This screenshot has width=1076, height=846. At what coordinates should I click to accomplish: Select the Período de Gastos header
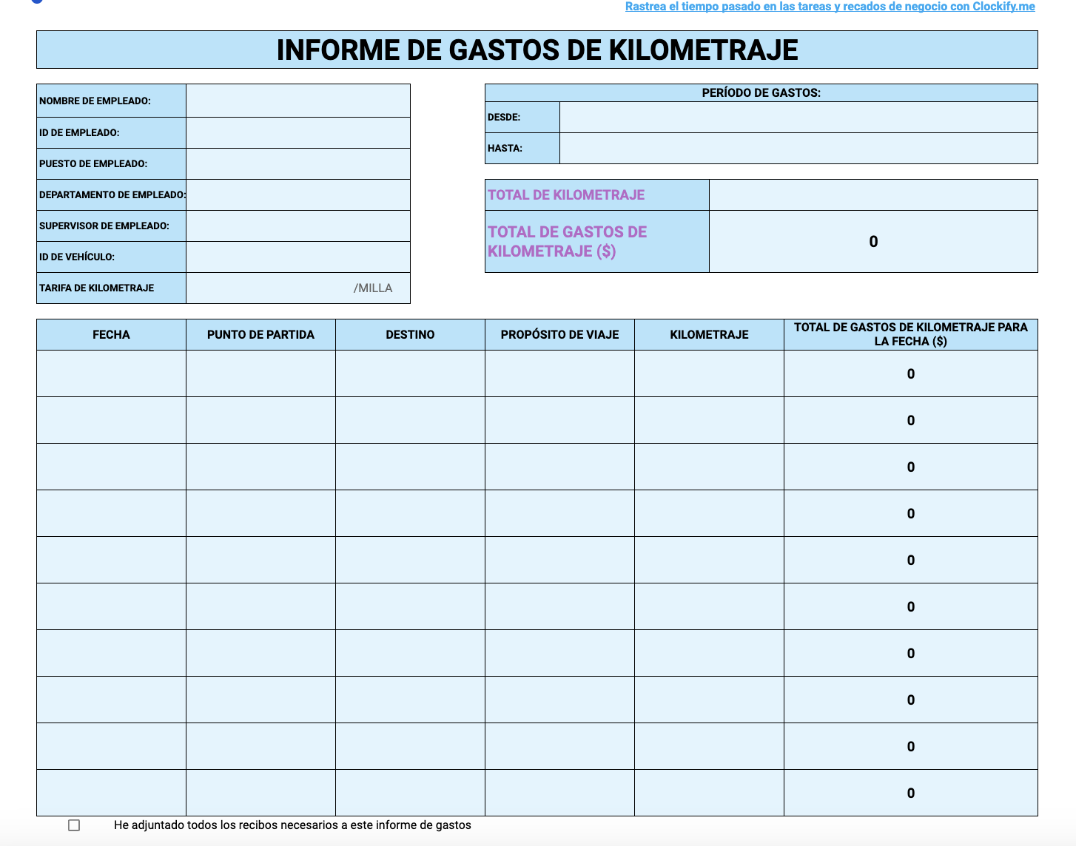761,92
